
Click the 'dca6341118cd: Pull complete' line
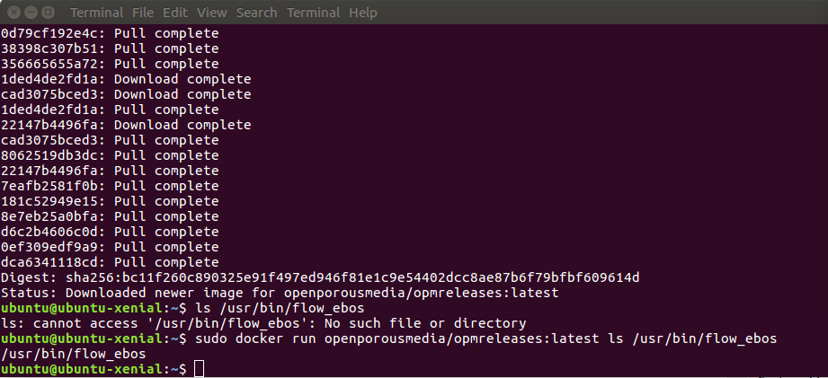[x=110, y=262]
